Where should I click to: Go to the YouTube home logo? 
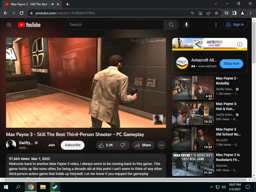(29, 25)
